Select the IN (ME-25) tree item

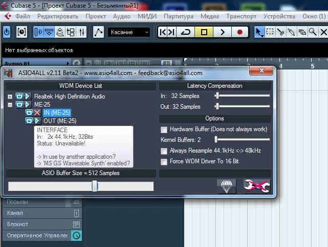tap(57, 113)
